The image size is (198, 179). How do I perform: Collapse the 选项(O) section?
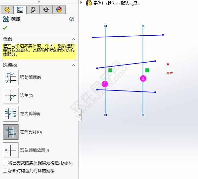coord(74,66)
